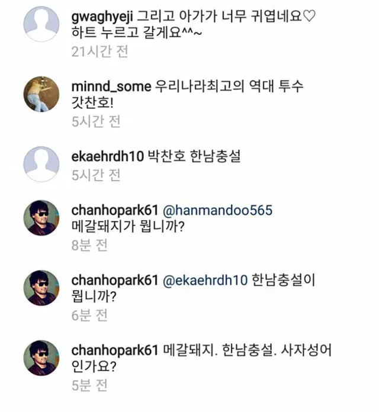
Task: Click the 21시간 전 timestamp
Action: point(99,51)
